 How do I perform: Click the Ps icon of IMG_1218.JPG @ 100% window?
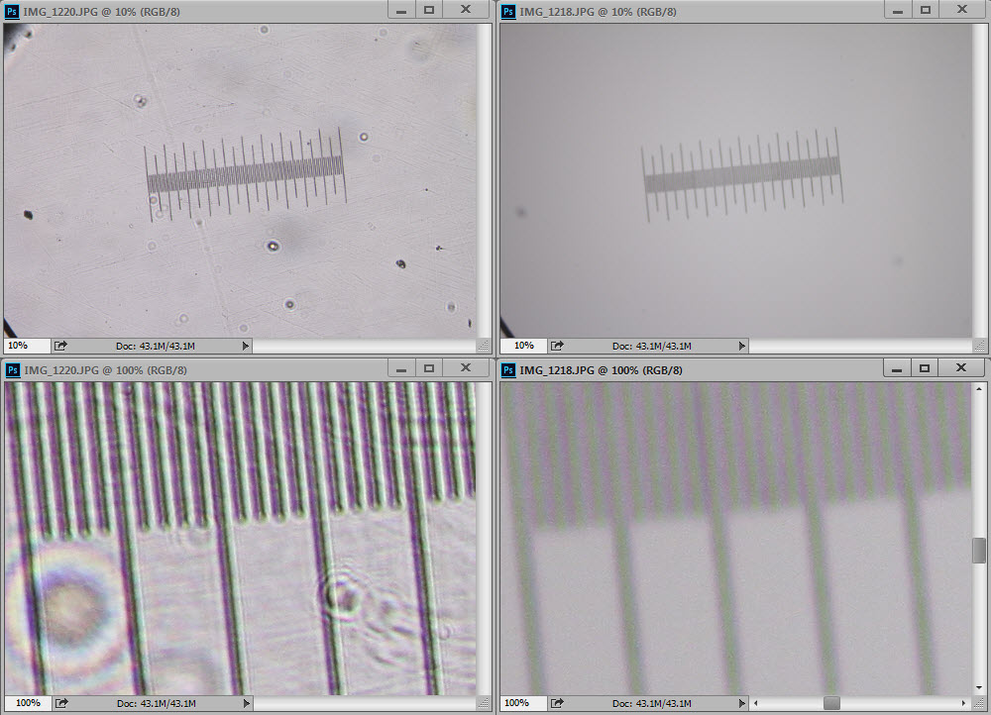pos(508,370)
